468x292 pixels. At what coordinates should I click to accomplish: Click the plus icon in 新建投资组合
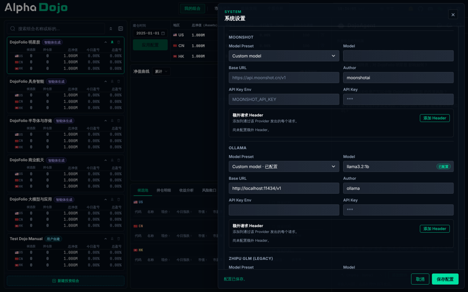(x=54, y=281)
